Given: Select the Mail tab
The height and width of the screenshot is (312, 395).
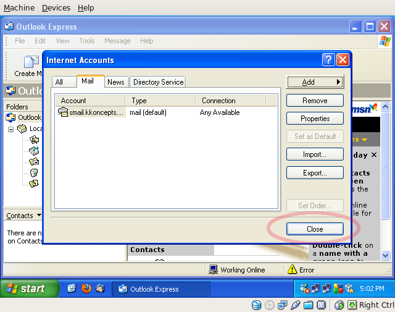Looking at the screenshot, I should pyautogui.click(x=91, y=81).
